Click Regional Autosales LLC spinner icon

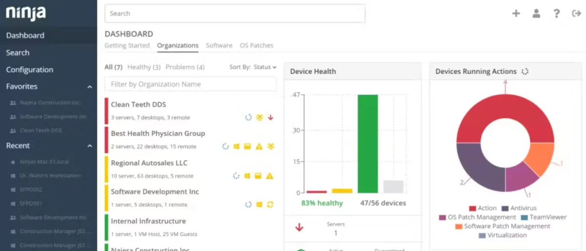pos(236,175)
